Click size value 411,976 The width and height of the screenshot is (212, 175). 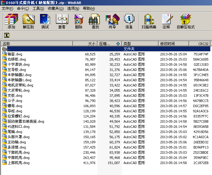click(x=90, y=163)
